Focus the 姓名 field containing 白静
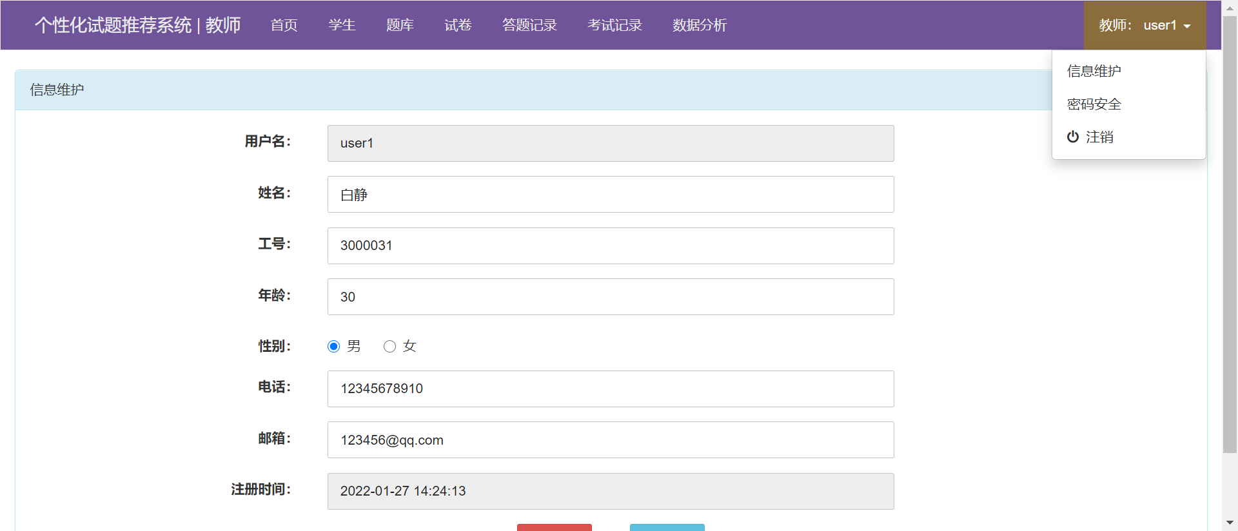This screenshot has width=1238, height=531. tap(611, 195)
